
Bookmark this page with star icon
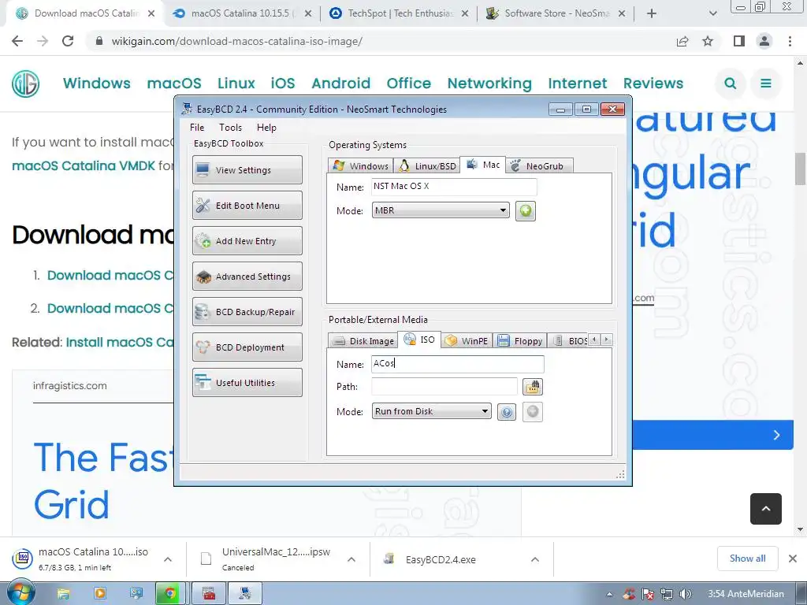click(x=708, y=41)
